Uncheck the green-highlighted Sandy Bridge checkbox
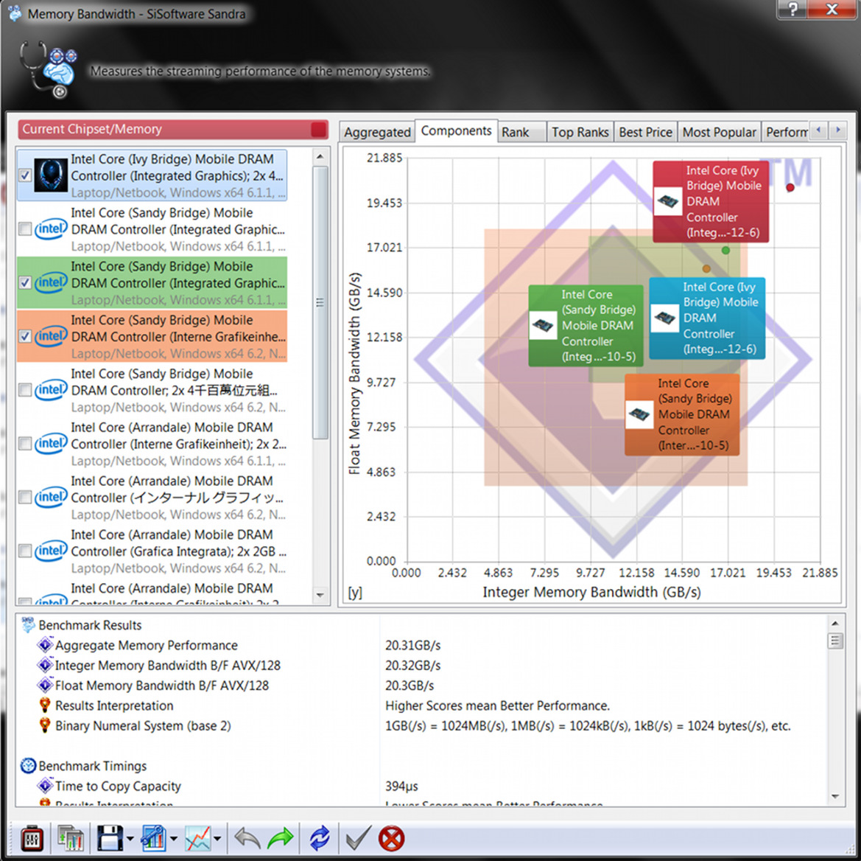Image resolution: width=861 pixels, height=861 pixels. [25, 283]
